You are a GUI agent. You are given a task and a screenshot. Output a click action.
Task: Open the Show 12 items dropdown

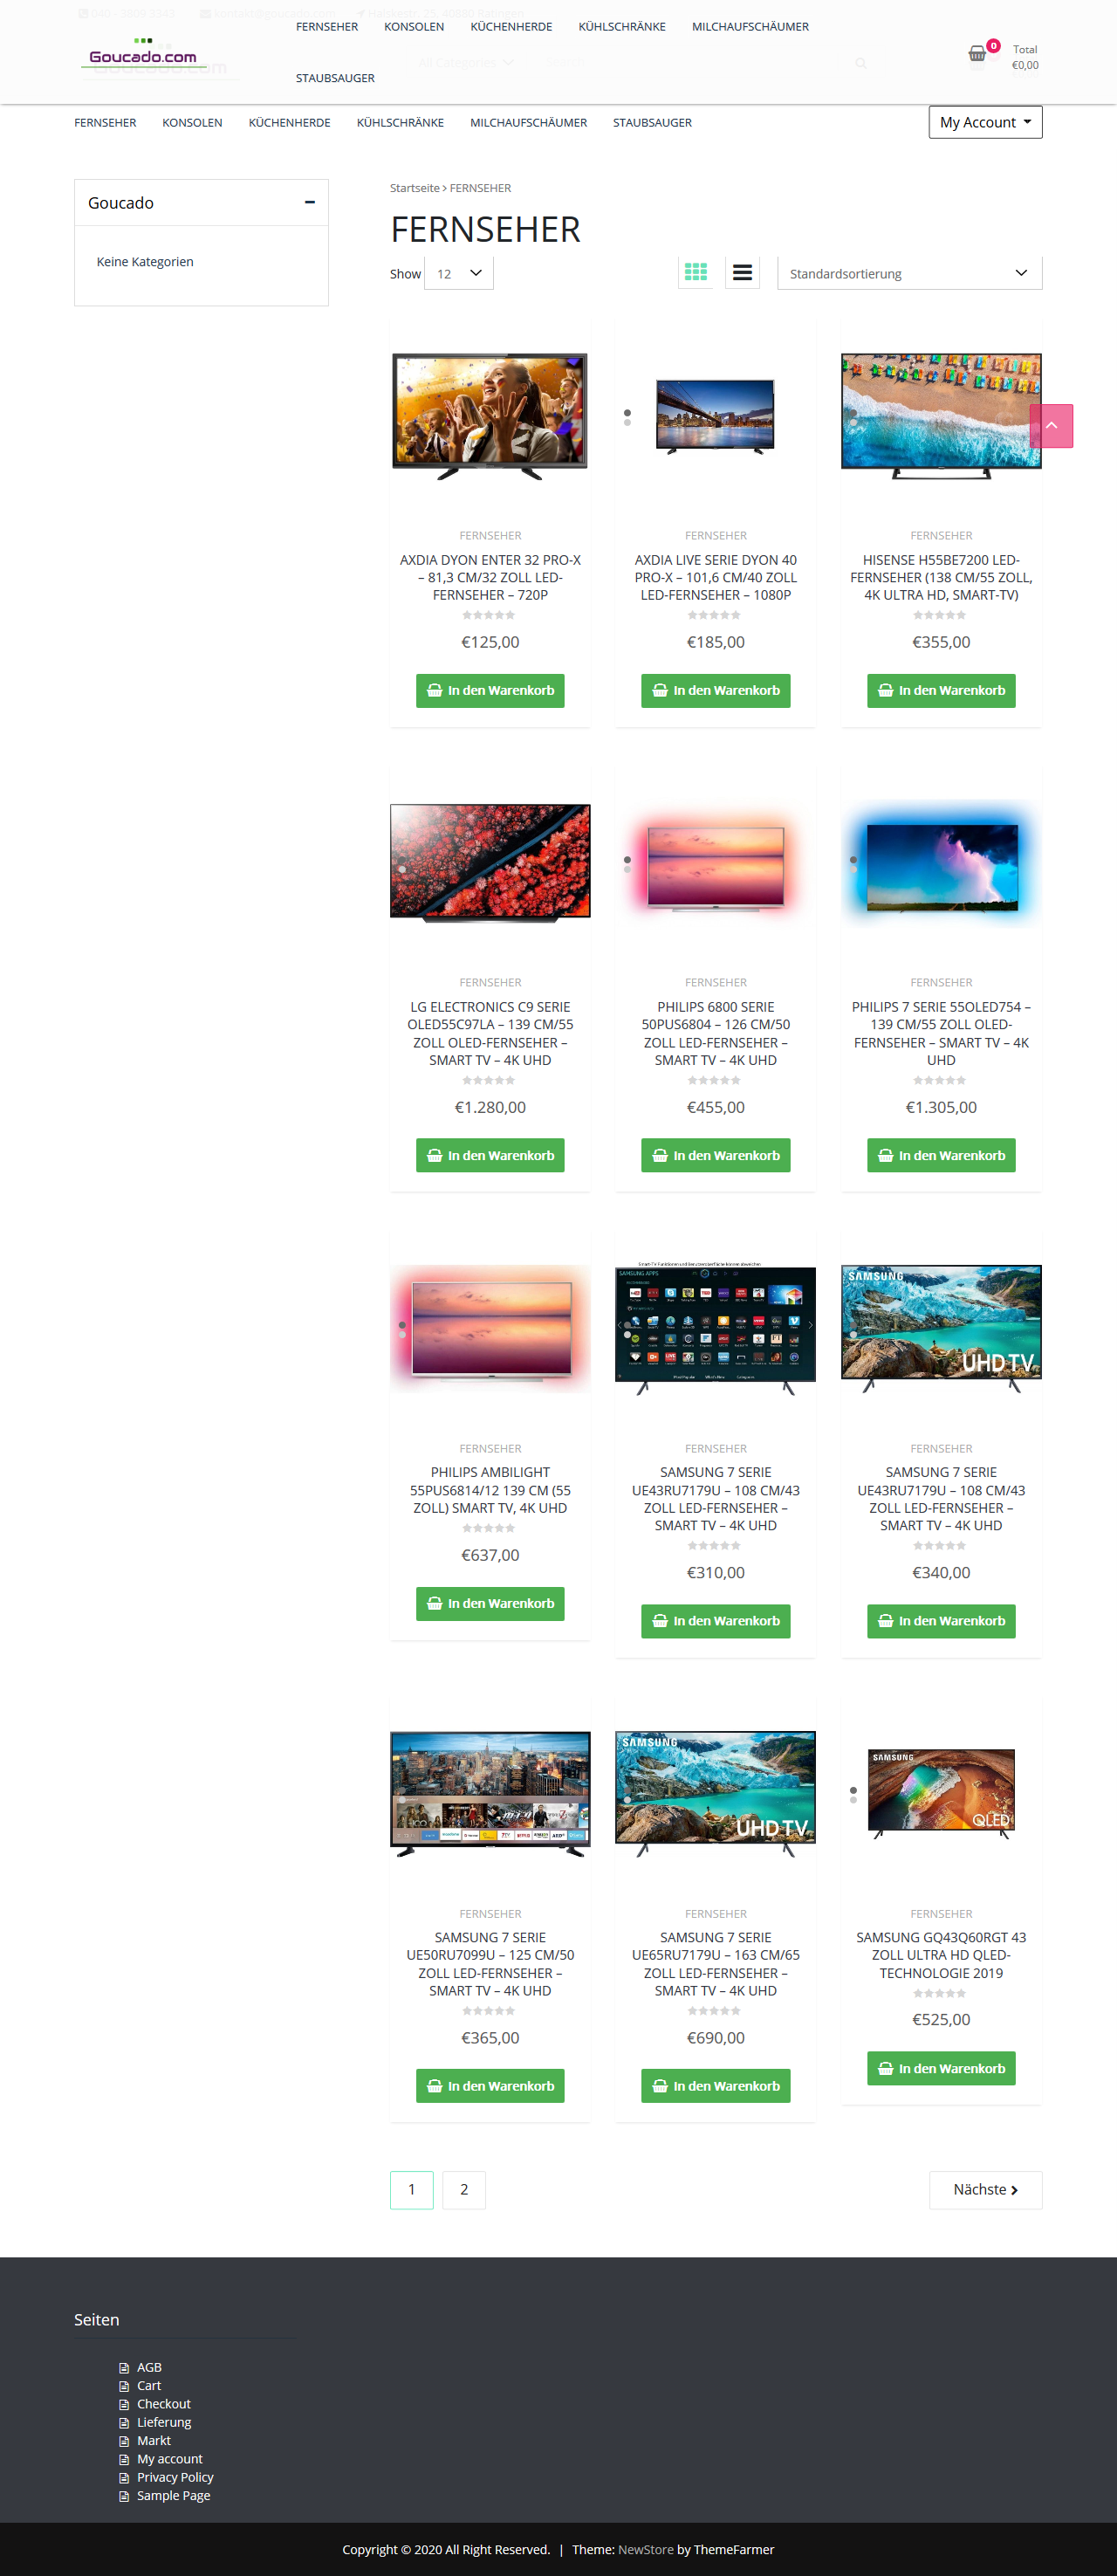click(459, 273)
